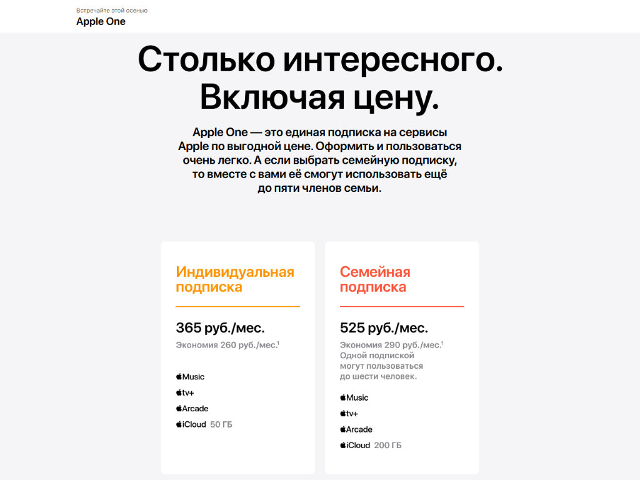Viewport: 640px width, 480px height.
Task: Open footnote 1 after 'Экономия 260 руб./мес.'
Action: pos(278,342)
